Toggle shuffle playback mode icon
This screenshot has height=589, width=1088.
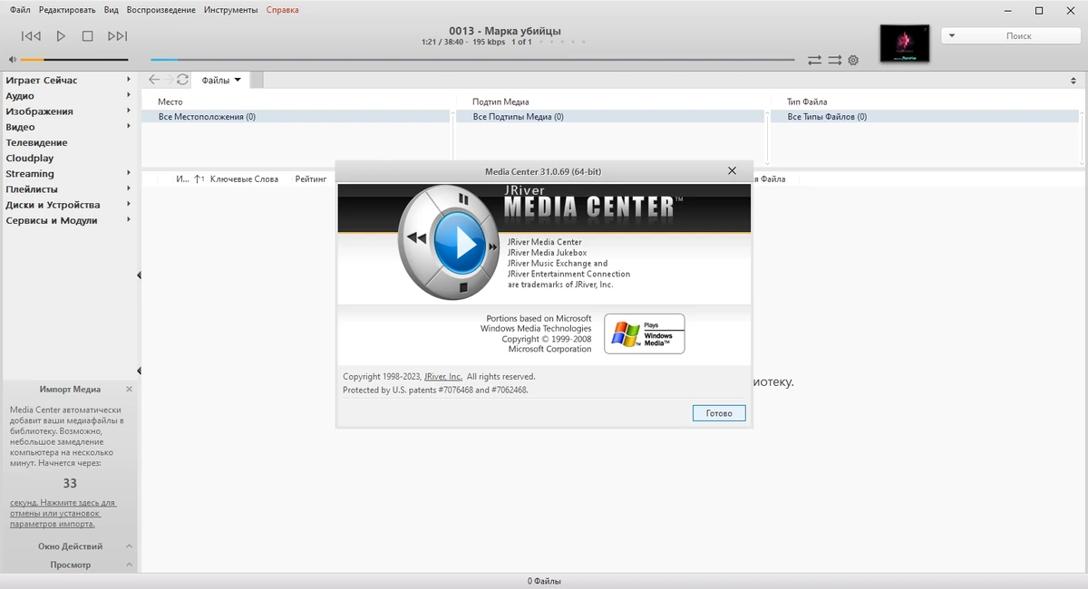click(x=834, y=60)
